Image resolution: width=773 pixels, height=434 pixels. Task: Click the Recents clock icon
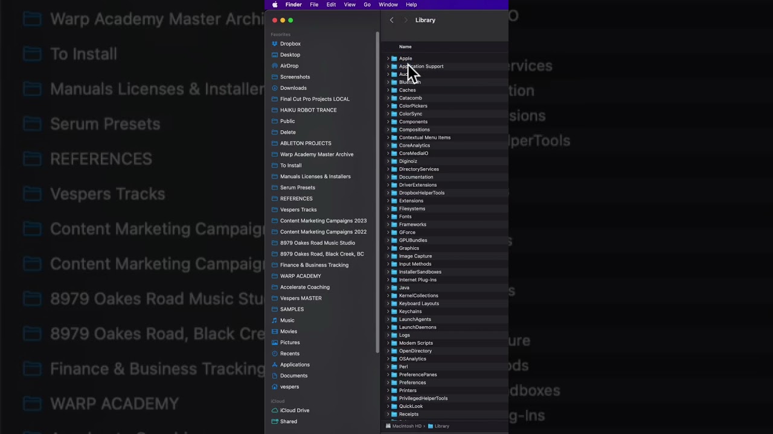click(x=275, y=354)
